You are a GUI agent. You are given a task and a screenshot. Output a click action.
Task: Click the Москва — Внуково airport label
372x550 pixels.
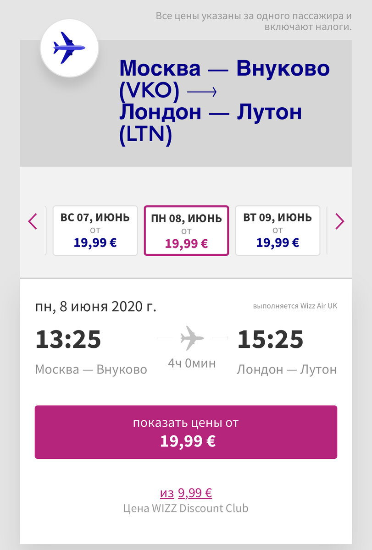coord(91,369)
